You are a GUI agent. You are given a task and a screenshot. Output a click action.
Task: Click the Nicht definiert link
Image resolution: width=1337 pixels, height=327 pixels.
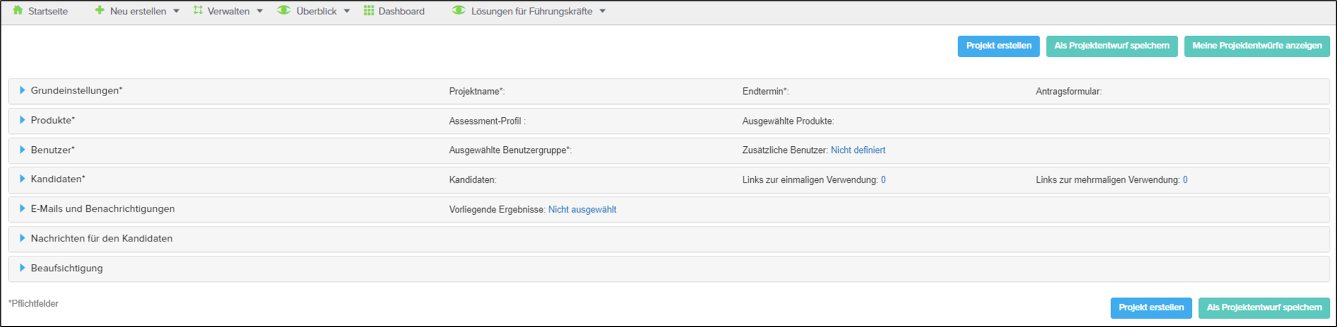[858, 150]
